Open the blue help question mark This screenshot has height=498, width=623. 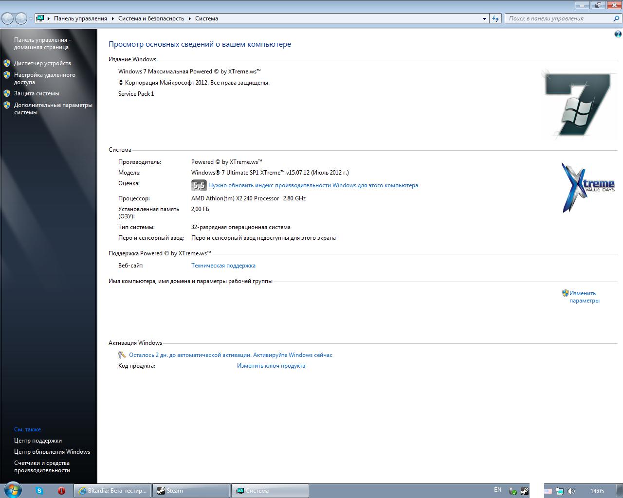pos(618,34)
